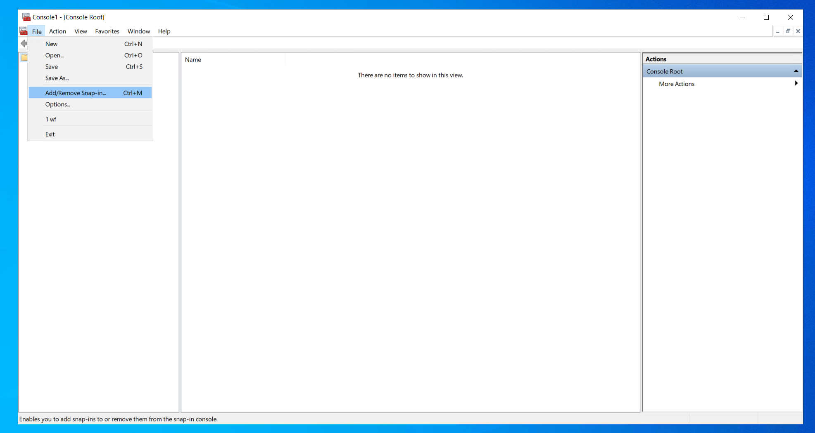Image resolution: width=815 pixels, height=433 pixels.
Task: Select the back navigation arrow icon
Action: (24, 43)
